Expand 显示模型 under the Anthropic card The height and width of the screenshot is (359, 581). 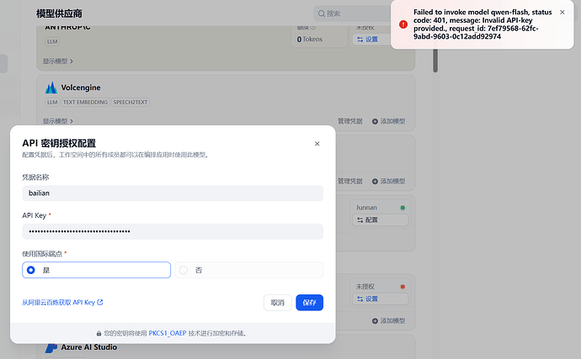pos(58,61)
